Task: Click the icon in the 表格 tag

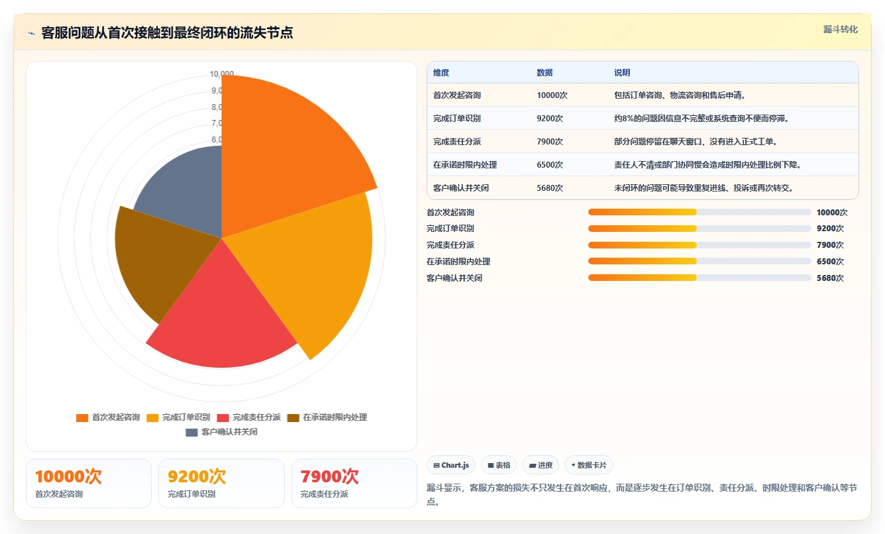Action: pyautogui.click(x=490, y=466)
